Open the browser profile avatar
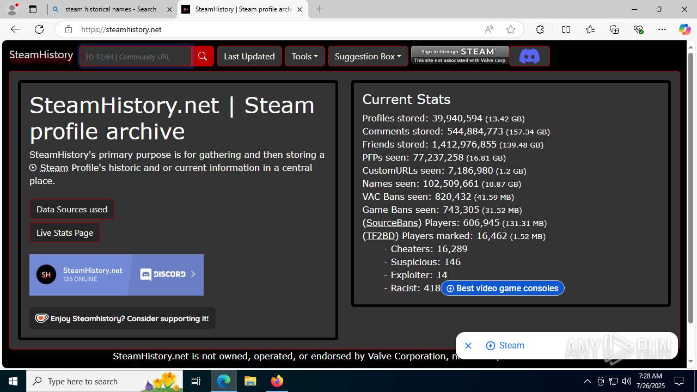The image size is (697, 392). pyautogui.click(x=12, y=9)
